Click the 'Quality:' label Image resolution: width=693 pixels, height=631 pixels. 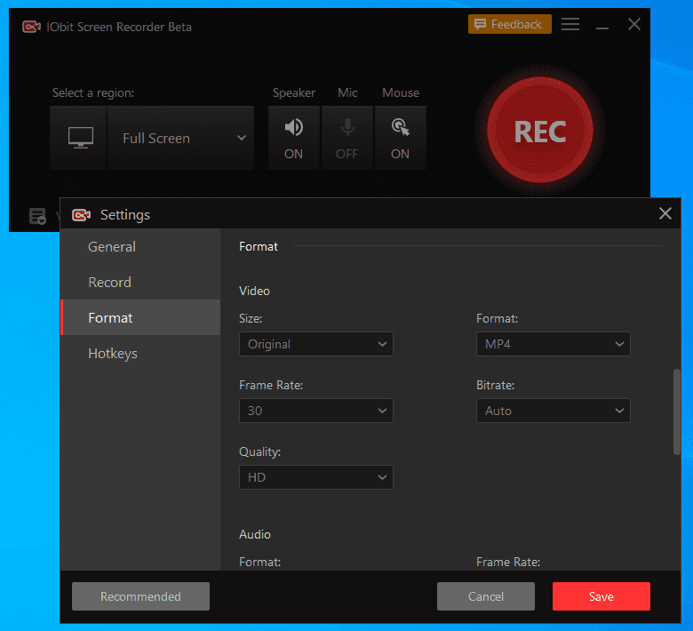click(x=259, y=451)
